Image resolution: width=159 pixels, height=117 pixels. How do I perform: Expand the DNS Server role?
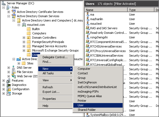pyautogui.click(x=9, y=68)
